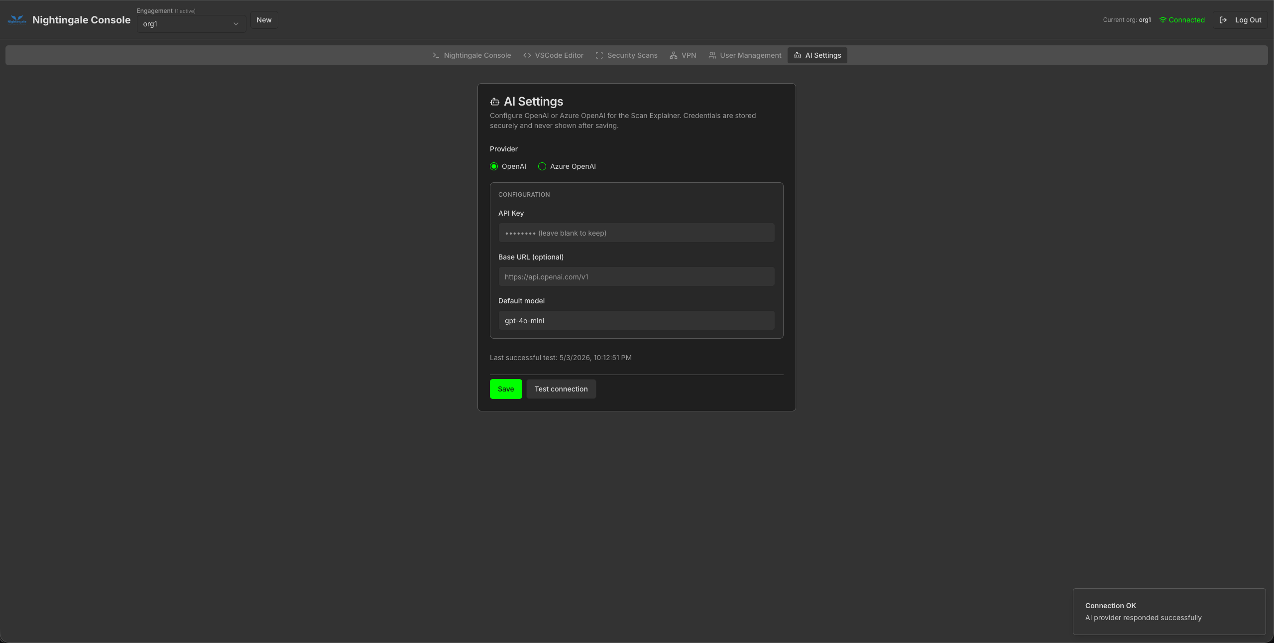Image resolution: width=1274 pixels, height=643 pixels.
Task: Click the Nightingale Console title text
Action: pos(81,20)
